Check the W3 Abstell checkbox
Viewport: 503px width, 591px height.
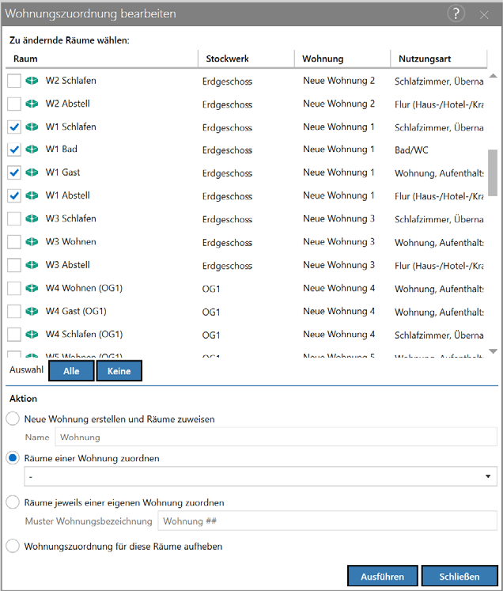(x=14, y=265)
